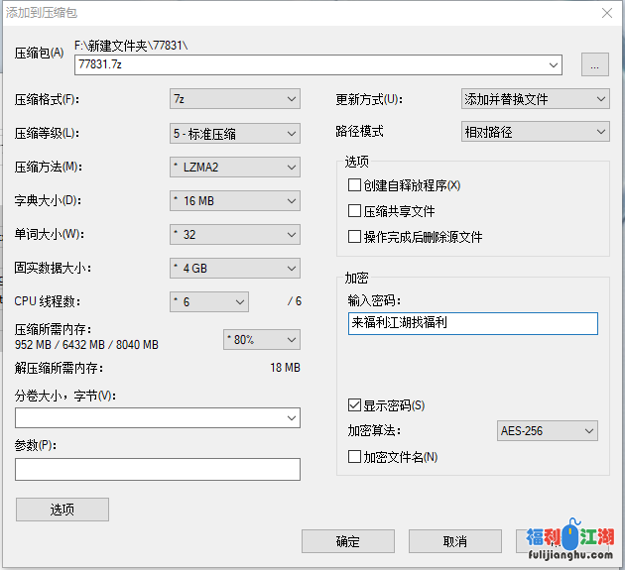Image resolution: width=625 pixels, height=570 pixels.
Task: Open the archive format 7z dropdown
Action: click(x=234, y=99)
